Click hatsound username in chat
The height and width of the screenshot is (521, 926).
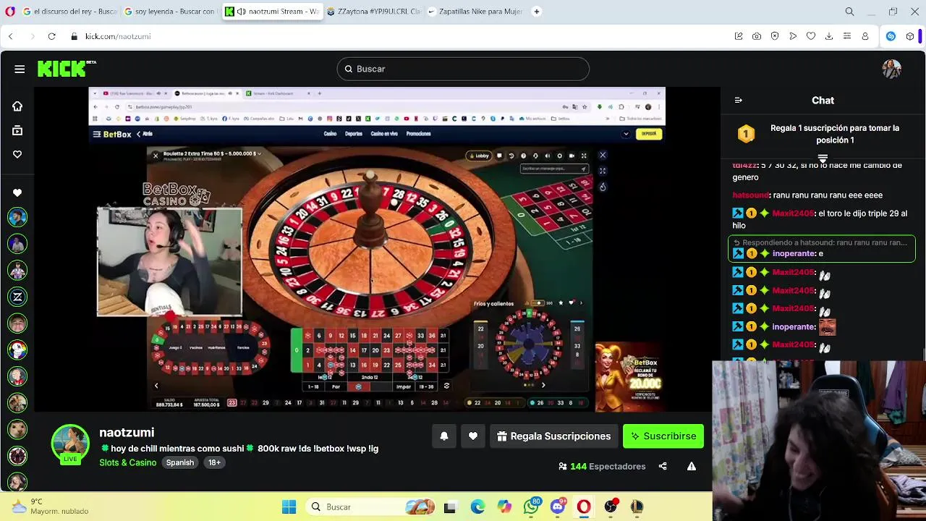click(x=751, y=195)
